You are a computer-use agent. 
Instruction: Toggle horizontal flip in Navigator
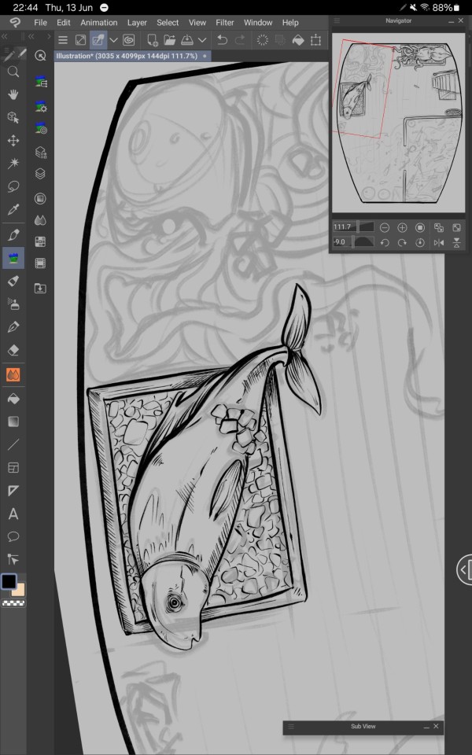coord(439,243)
